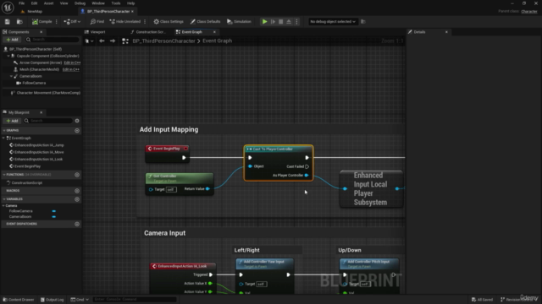The width and height of the screenshot is (542, 304).
Task: Open the Tools menu
Action: [x=116, y=3]
